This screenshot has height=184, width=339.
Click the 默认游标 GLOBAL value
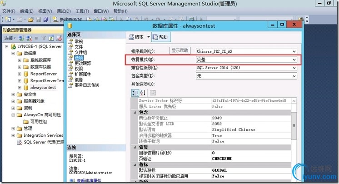251,170
